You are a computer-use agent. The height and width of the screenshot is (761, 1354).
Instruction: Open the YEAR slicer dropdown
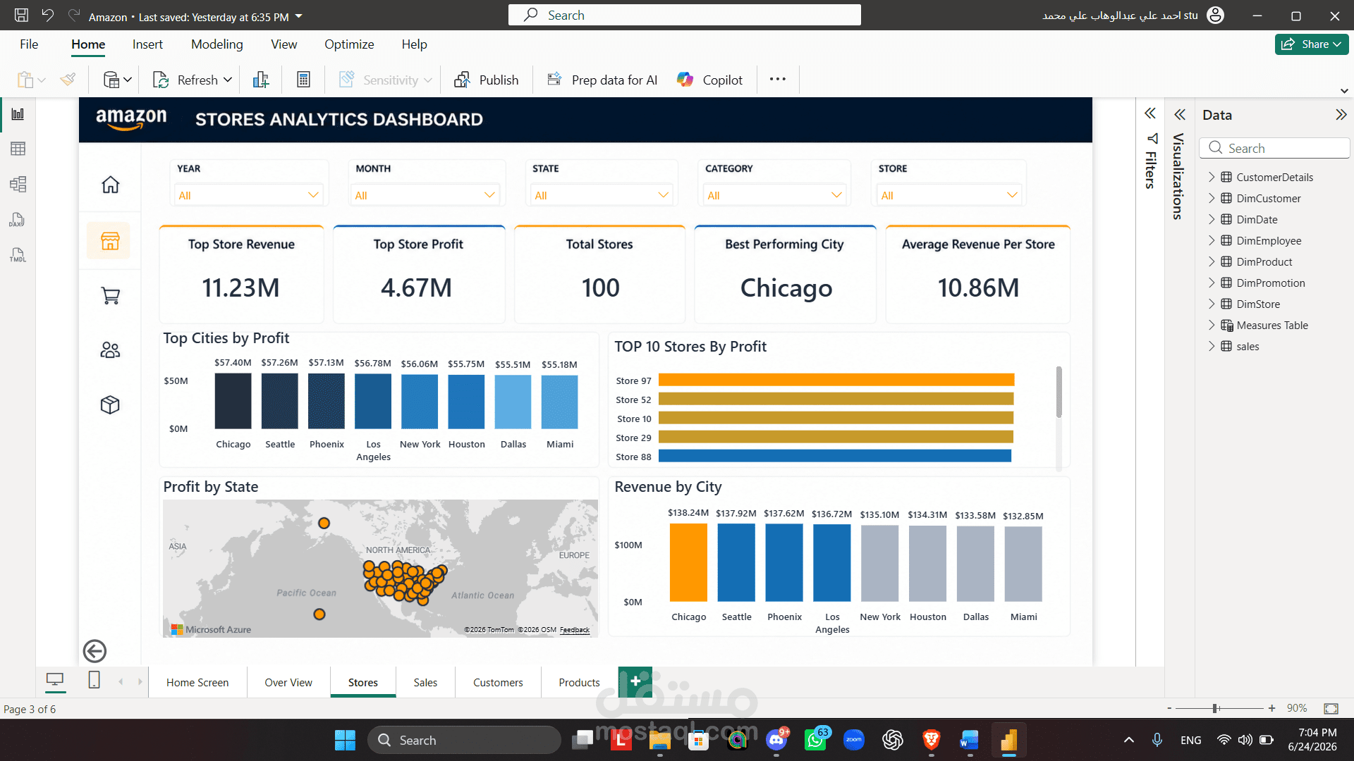[x=248, y=195]
